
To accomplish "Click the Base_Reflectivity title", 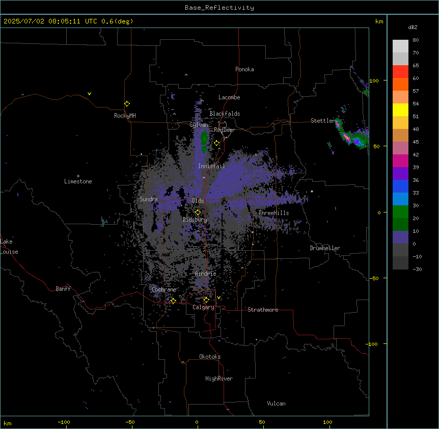I will (x=220, y=8).
